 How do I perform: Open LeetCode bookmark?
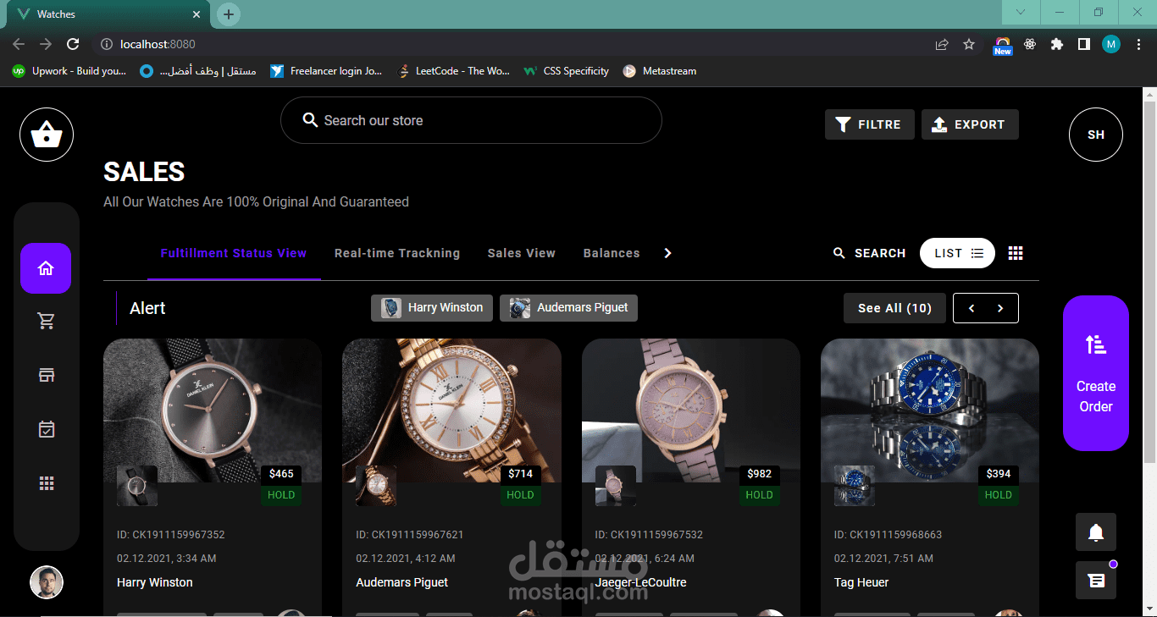454,71
